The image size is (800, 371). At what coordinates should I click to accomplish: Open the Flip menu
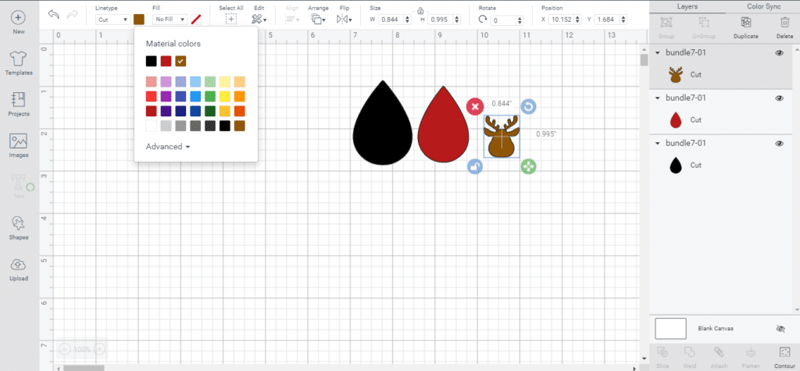344,19
